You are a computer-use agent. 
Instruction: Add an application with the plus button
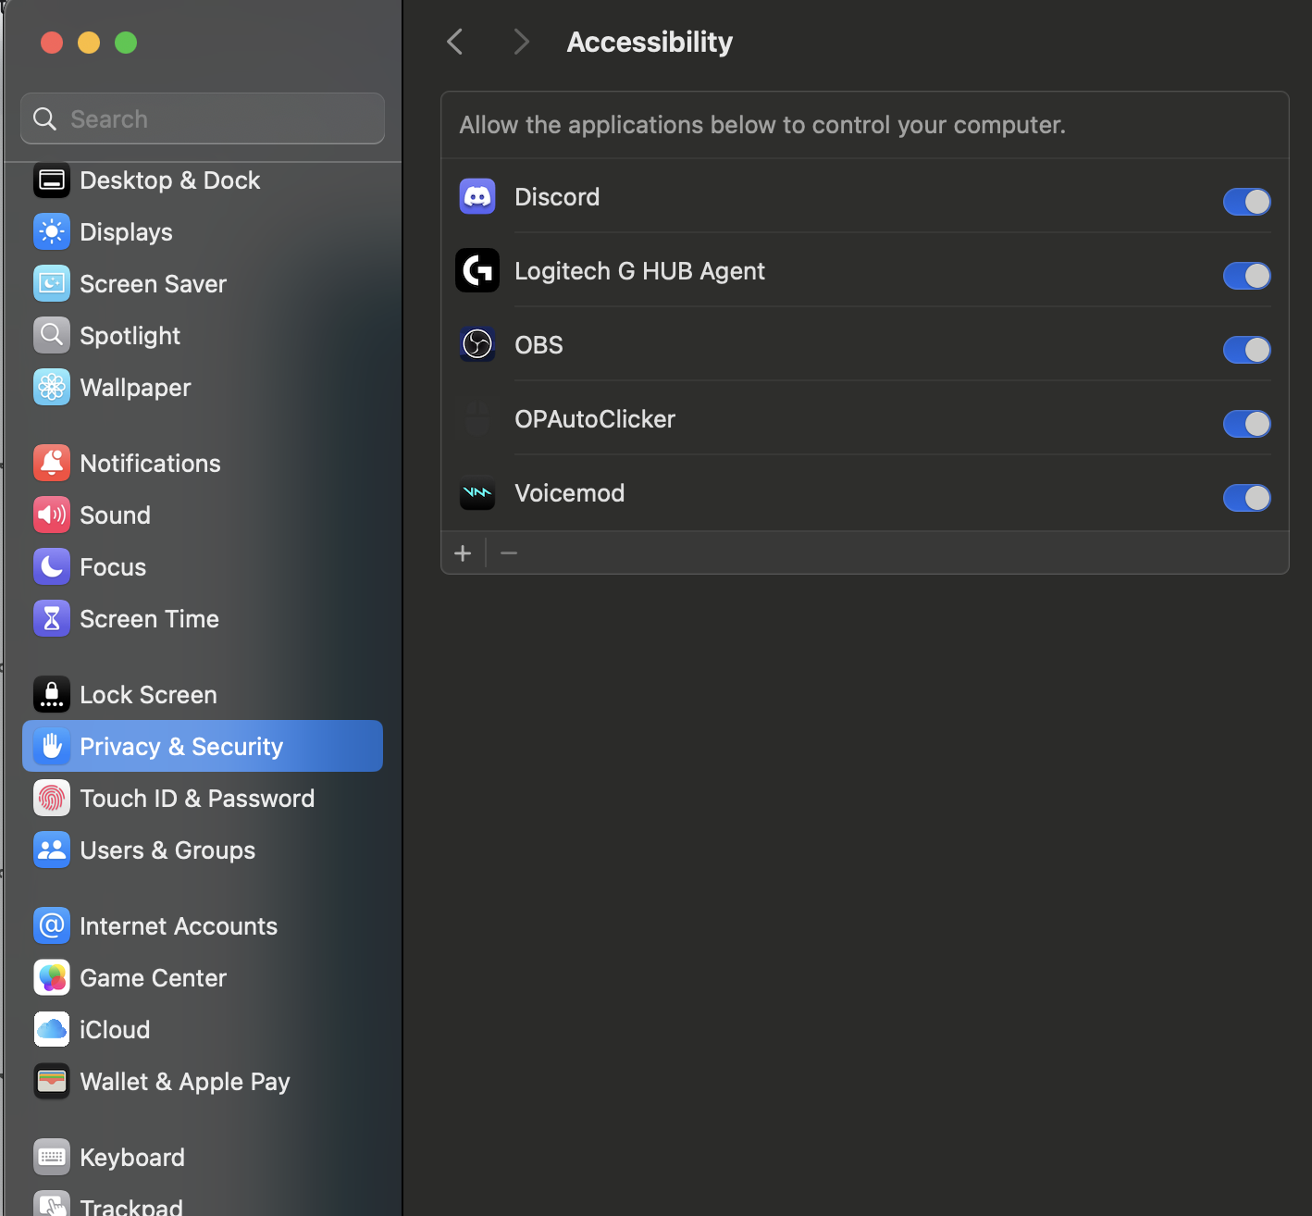[x=464, y=553]
